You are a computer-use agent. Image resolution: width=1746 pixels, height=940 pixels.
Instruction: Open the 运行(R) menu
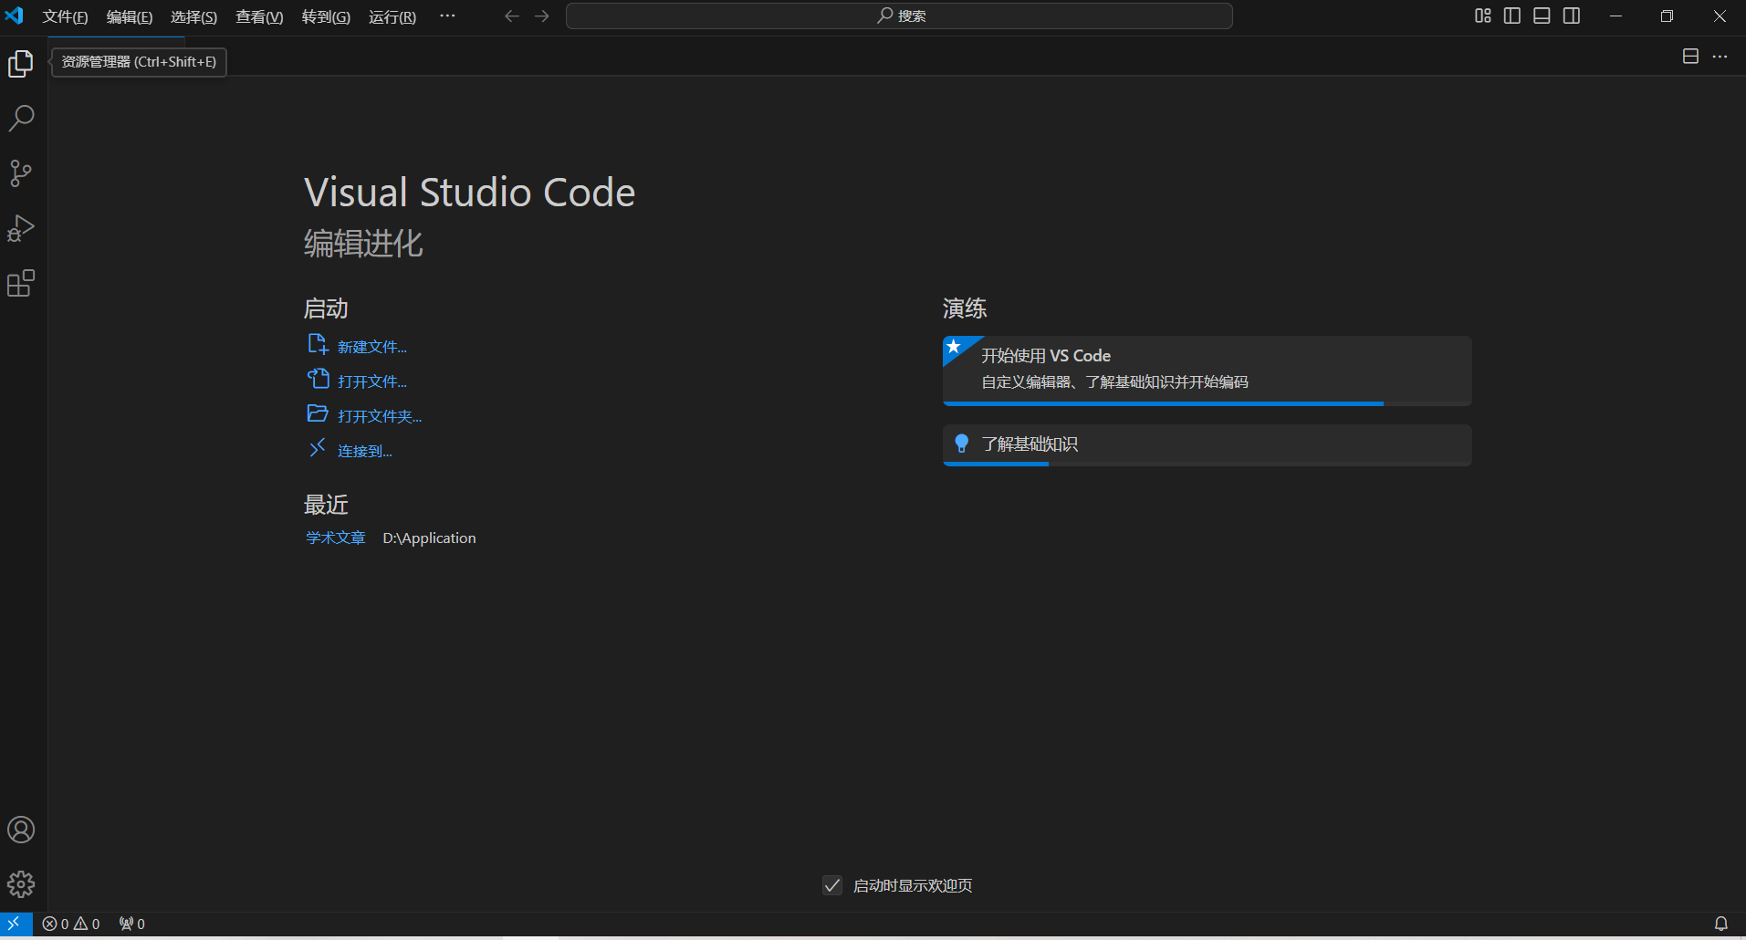tap(392, 16)
